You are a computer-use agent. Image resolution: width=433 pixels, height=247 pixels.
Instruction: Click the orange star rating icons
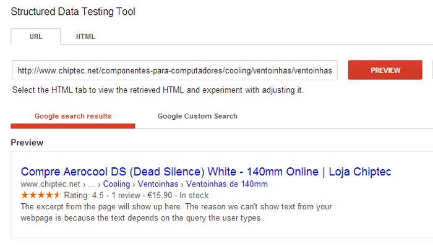pyautogui.click(x=41, y=195)
